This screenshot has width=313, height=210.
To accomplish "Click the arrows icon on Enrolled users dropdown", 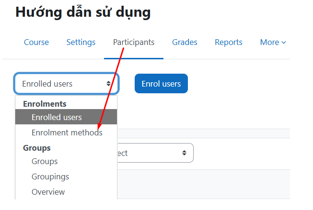I will pyautogui.click(x=109, y=84).
